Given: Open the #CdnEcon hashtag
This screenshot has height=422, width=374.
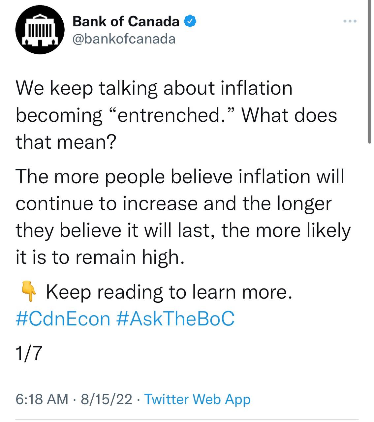Looking at the screenshot, I should click(63, 319).
